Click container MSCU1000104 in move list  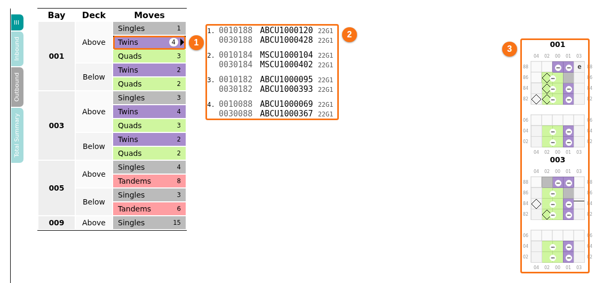pyautogui.click(x=287, y=55)
